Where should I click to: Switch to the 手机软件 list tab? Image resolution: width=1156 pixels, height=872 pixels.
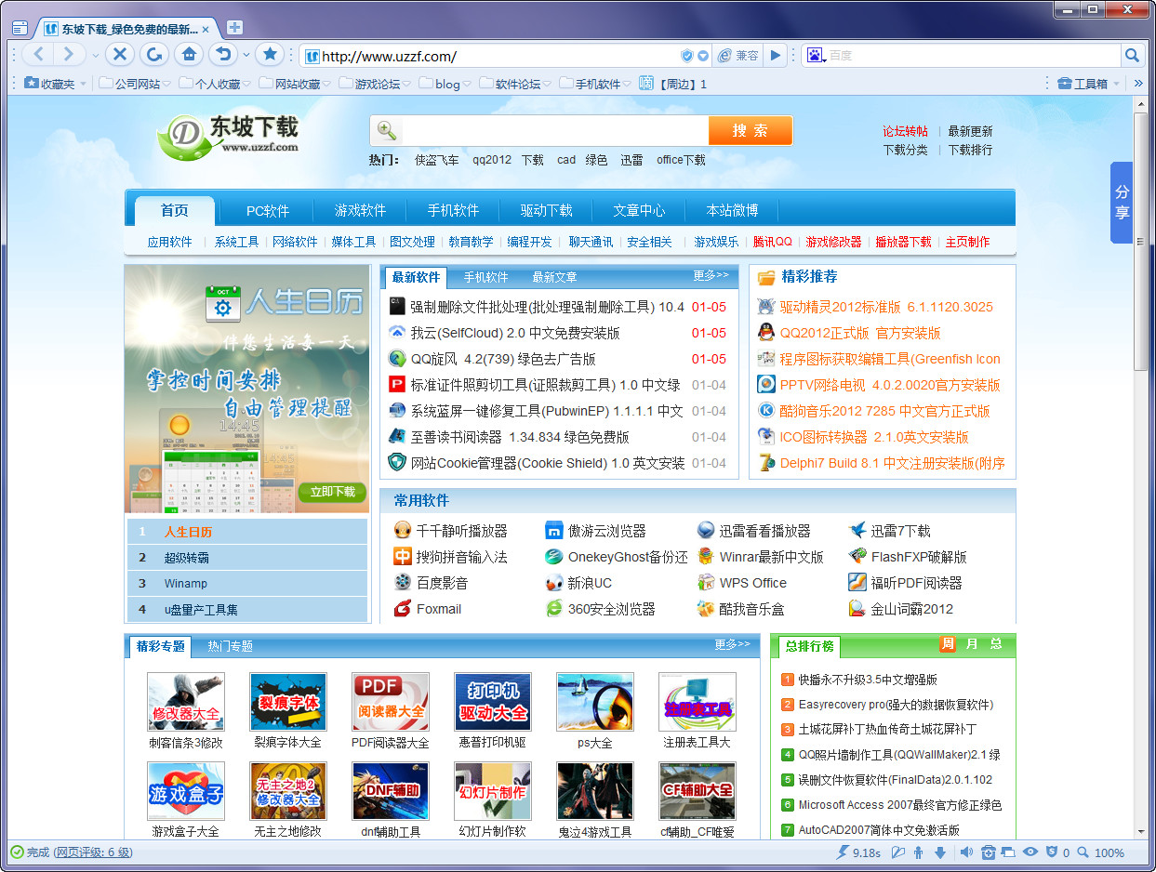[x=485, y=277]
